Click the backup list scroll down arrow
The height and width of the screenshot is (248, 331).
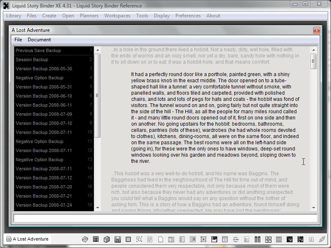pyautogui.click(x=98, y=207)
